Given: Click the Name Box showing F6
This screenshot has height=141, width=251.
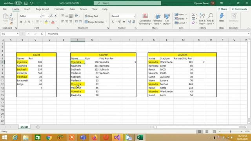Looking at the screenshot, I should point(10,34).
